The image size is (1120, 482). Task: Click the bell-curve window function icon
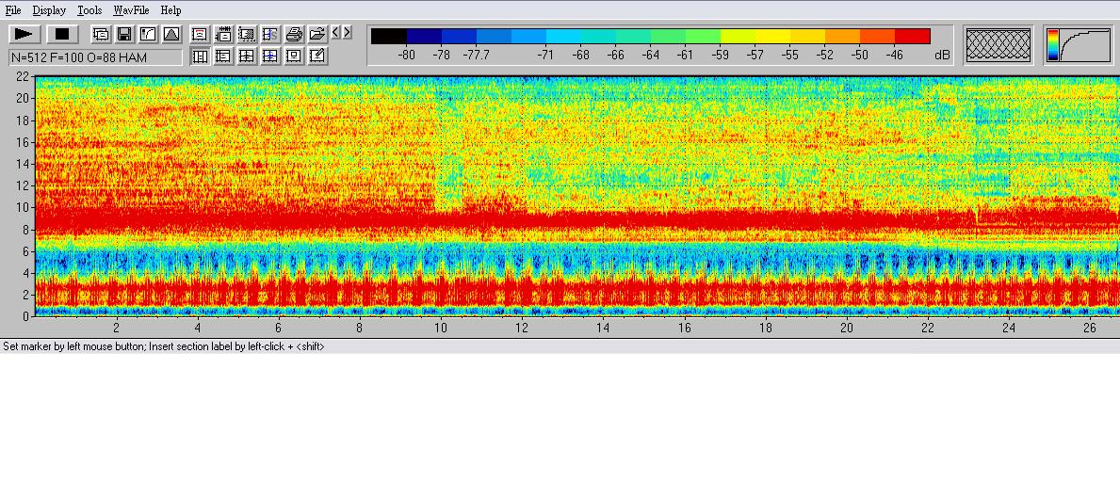(171, 35)
